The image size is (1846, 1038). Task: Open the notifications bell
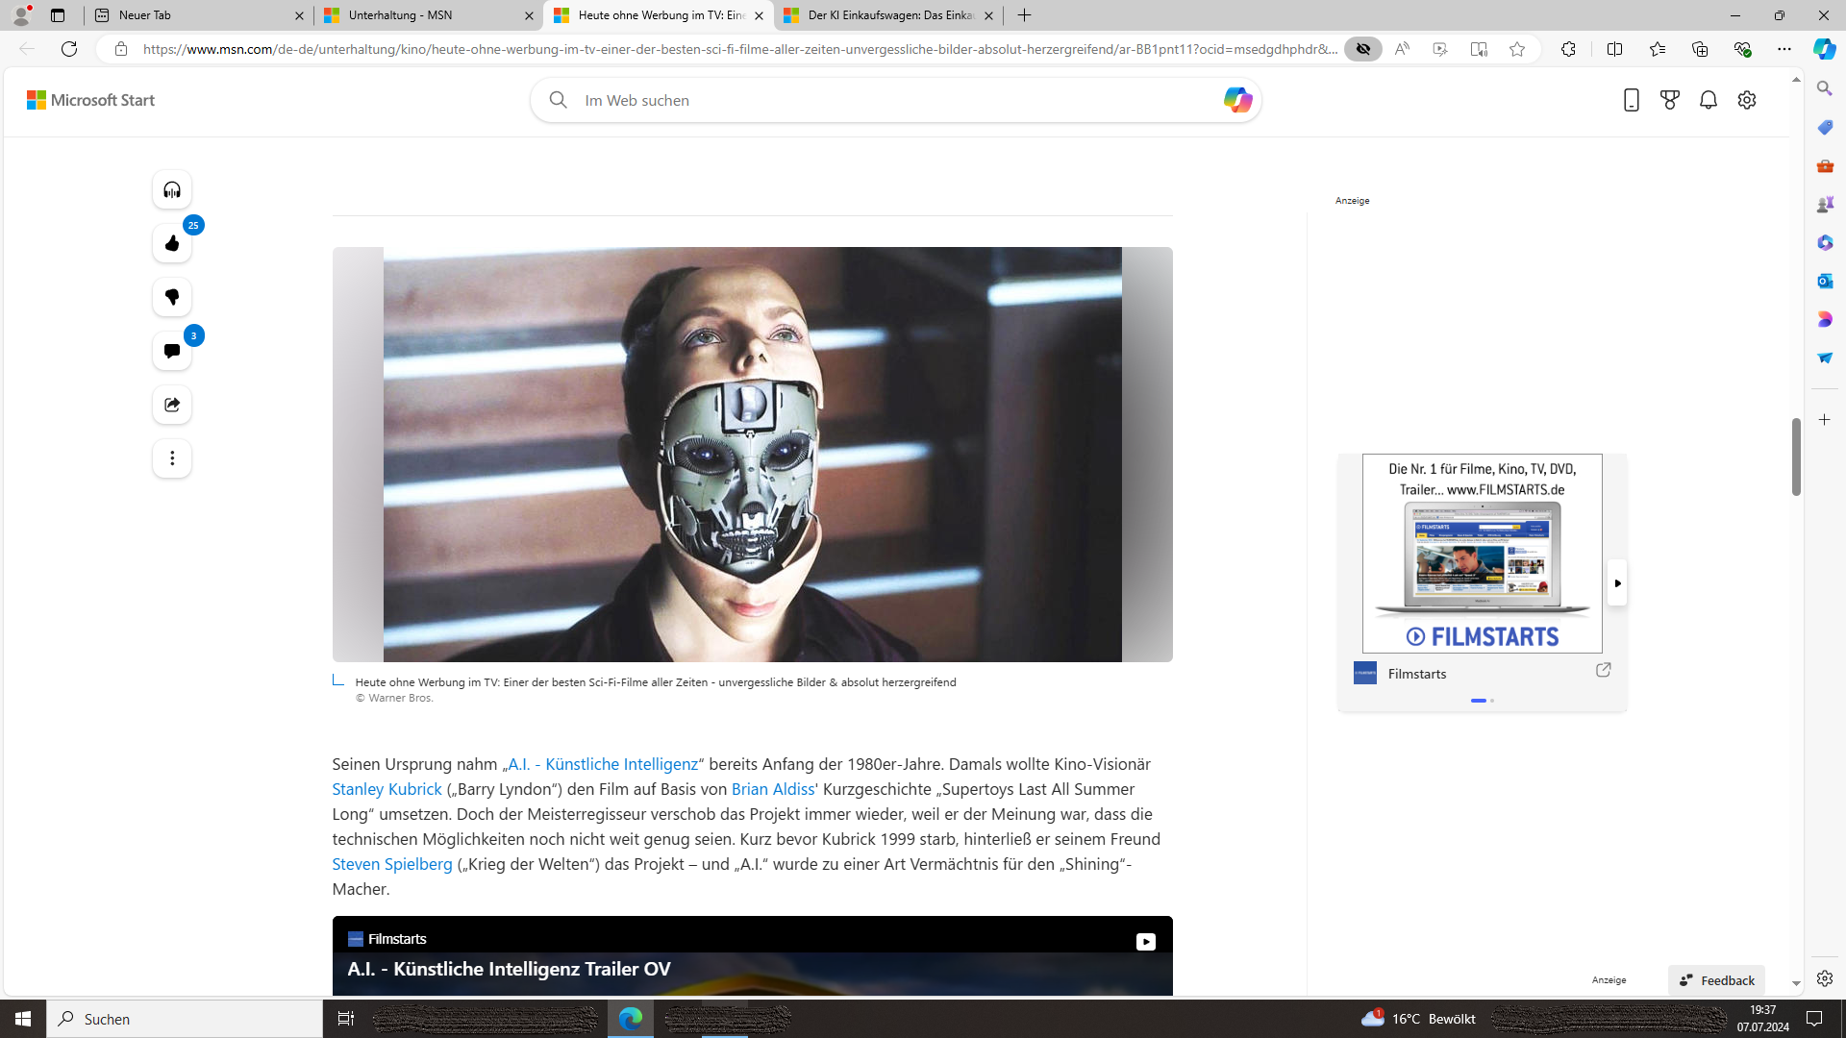(1709, 100)
